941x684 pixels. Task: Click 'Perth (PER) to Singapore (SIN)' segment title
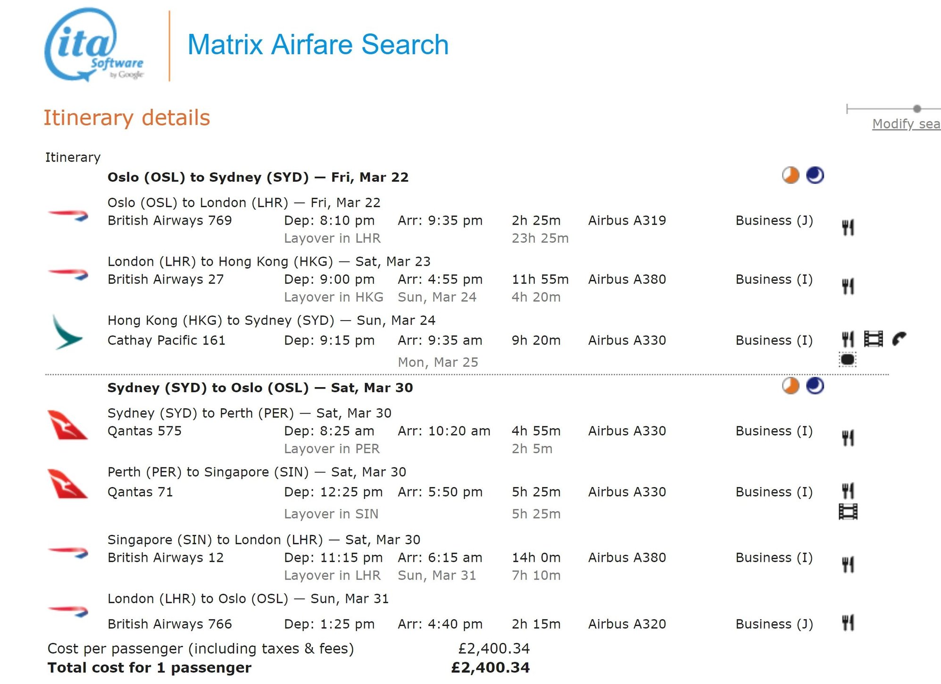pyautogui.click(x=208, y=472)
